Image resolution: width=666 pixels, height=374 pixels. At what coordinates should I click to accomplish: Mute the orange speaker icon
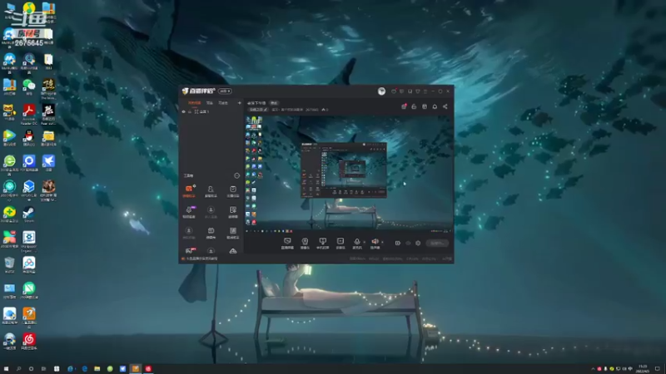coord(375,243)
